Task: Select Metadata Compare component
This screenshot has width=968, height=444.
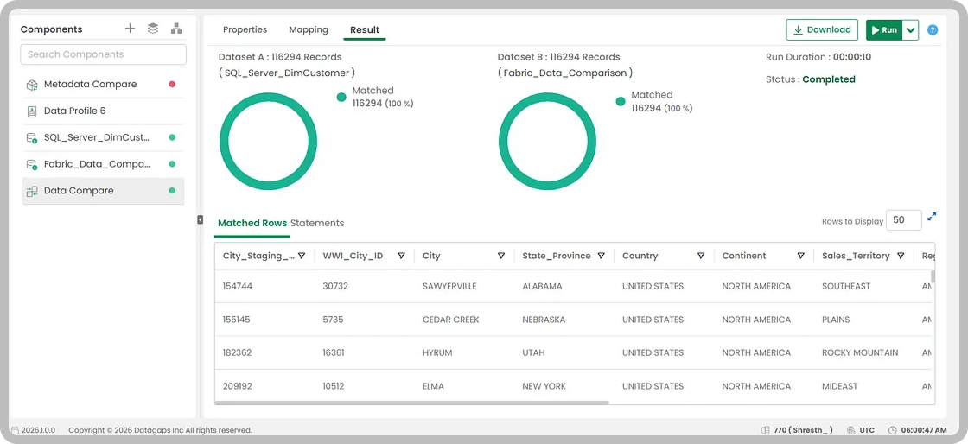Action: pyautogui.click(x=103, y=85)
